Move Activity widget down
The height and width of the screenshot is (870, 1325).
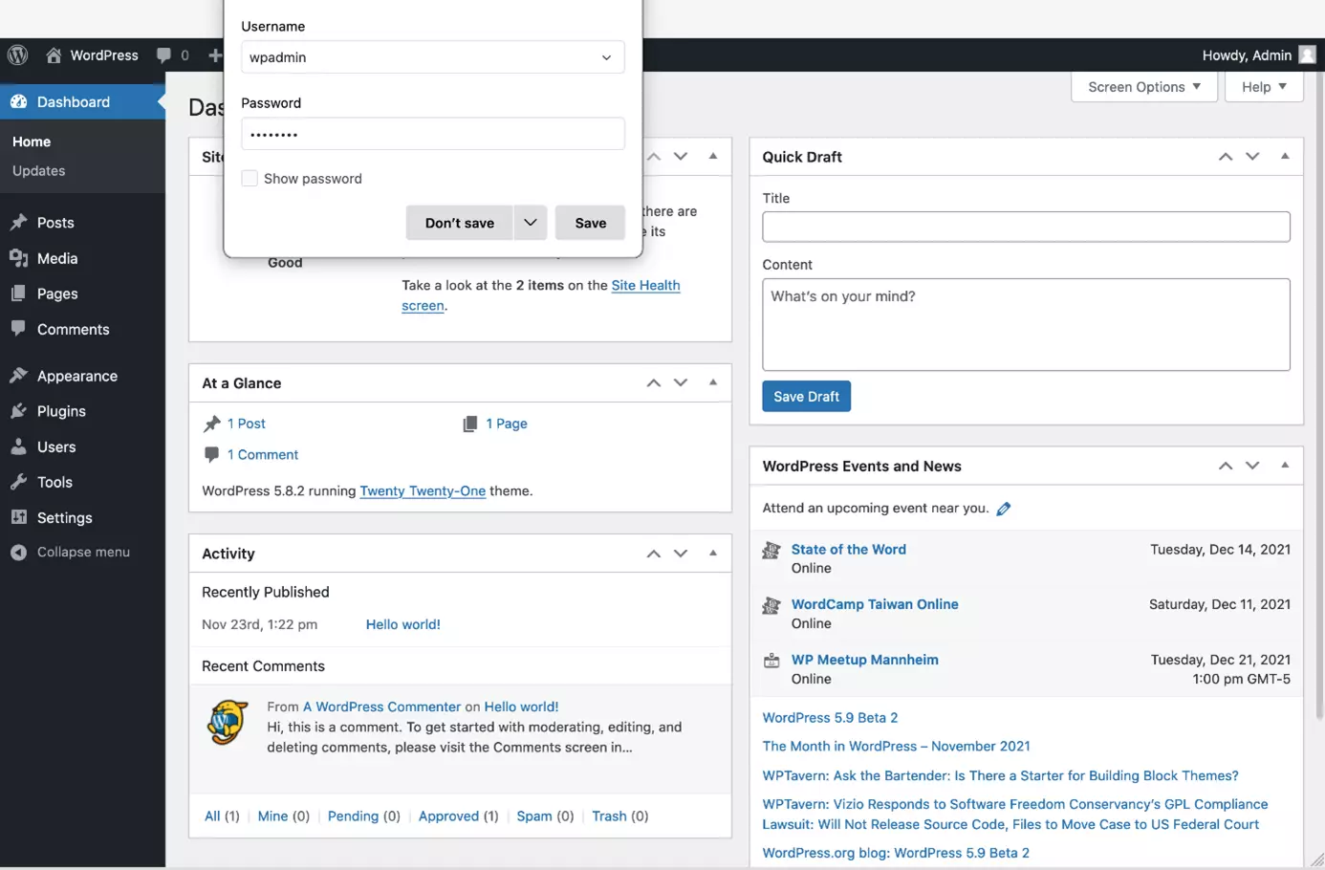681,554
